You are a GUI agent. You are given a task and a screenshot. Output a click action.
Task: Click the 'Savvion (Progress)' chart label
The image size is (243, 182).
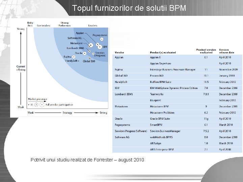[100, 54]
